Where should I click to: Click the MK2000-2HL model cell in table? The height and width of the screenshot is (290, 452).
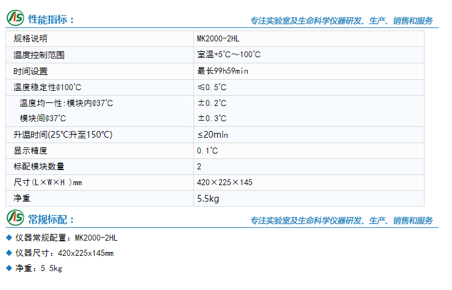tap(309, 38)
